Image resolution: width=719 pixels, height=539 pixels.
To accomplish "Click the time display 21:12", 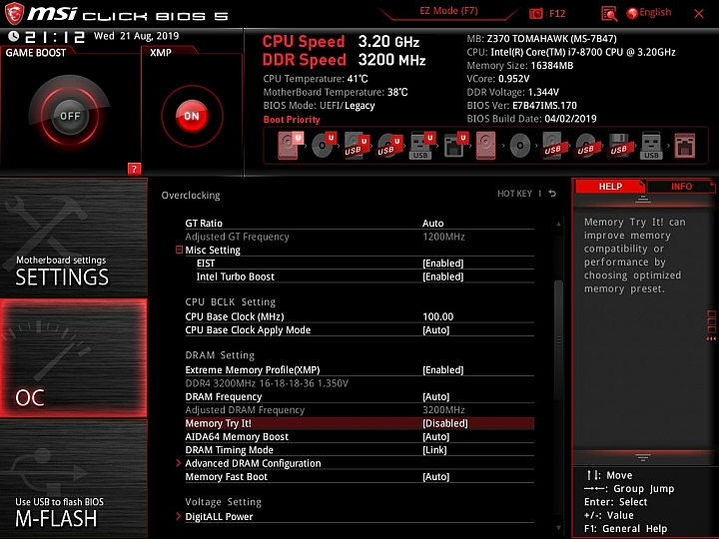I will point(55,37).
